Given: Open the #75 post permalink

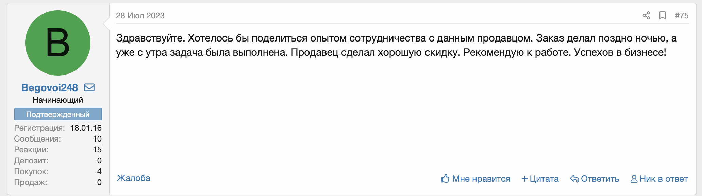Looking at the screenshot, I should (x=682, y=15).
